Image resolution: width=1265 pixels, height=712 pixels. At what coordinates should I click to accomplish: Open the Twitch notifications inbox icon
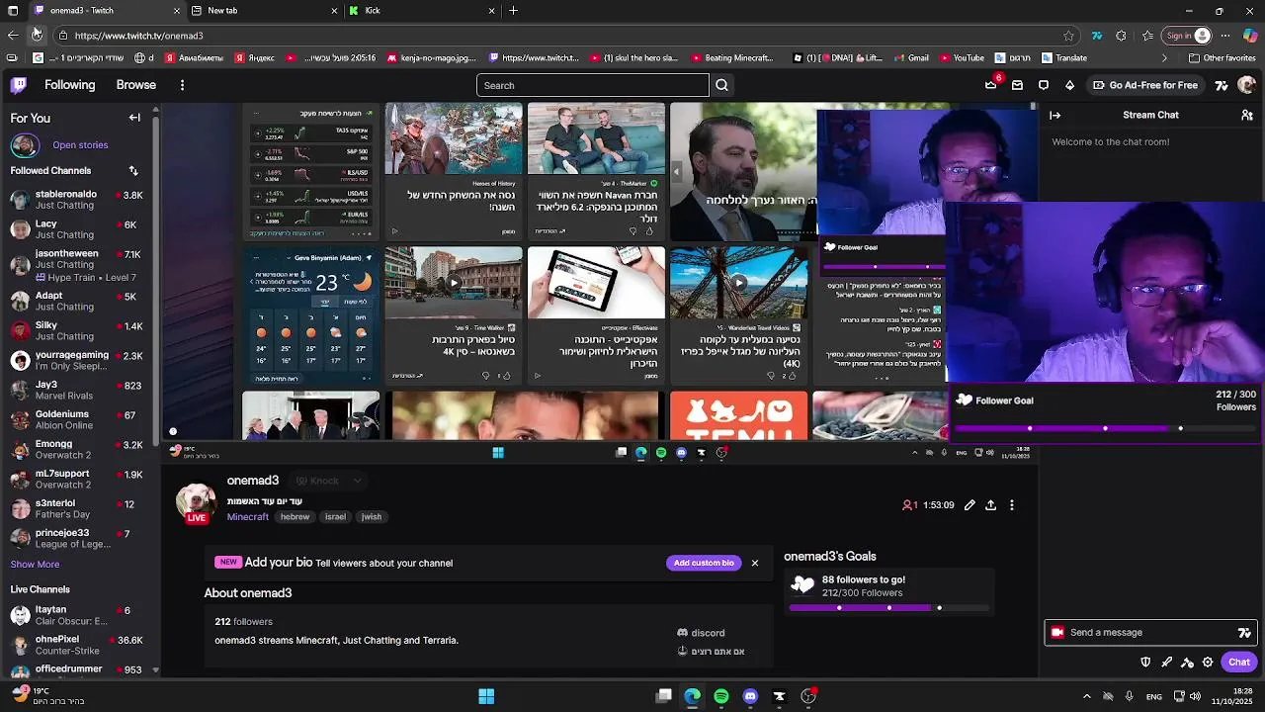tap(1017, 85)
